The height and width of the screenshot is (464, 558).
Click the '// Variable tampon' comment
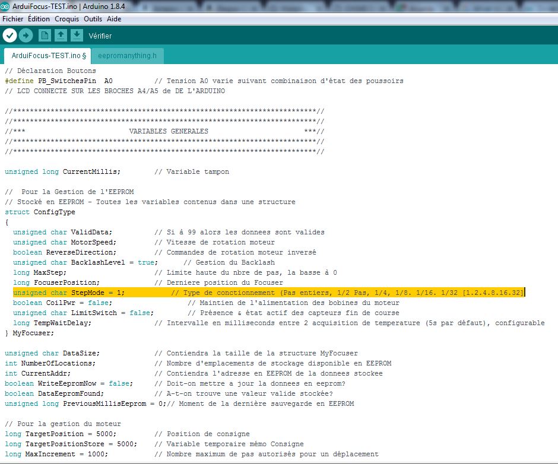192,171
